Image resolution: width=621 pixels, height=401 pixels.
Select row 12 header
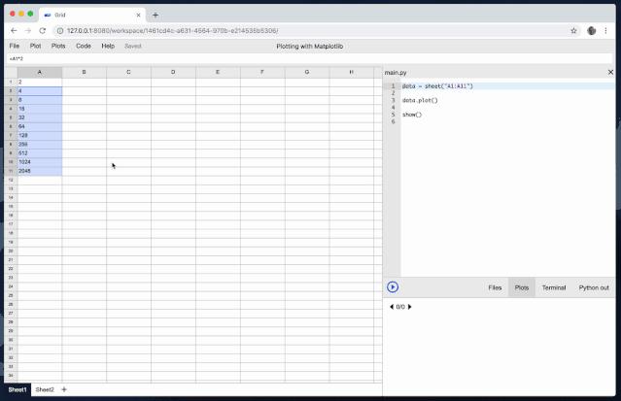point(11,180)
